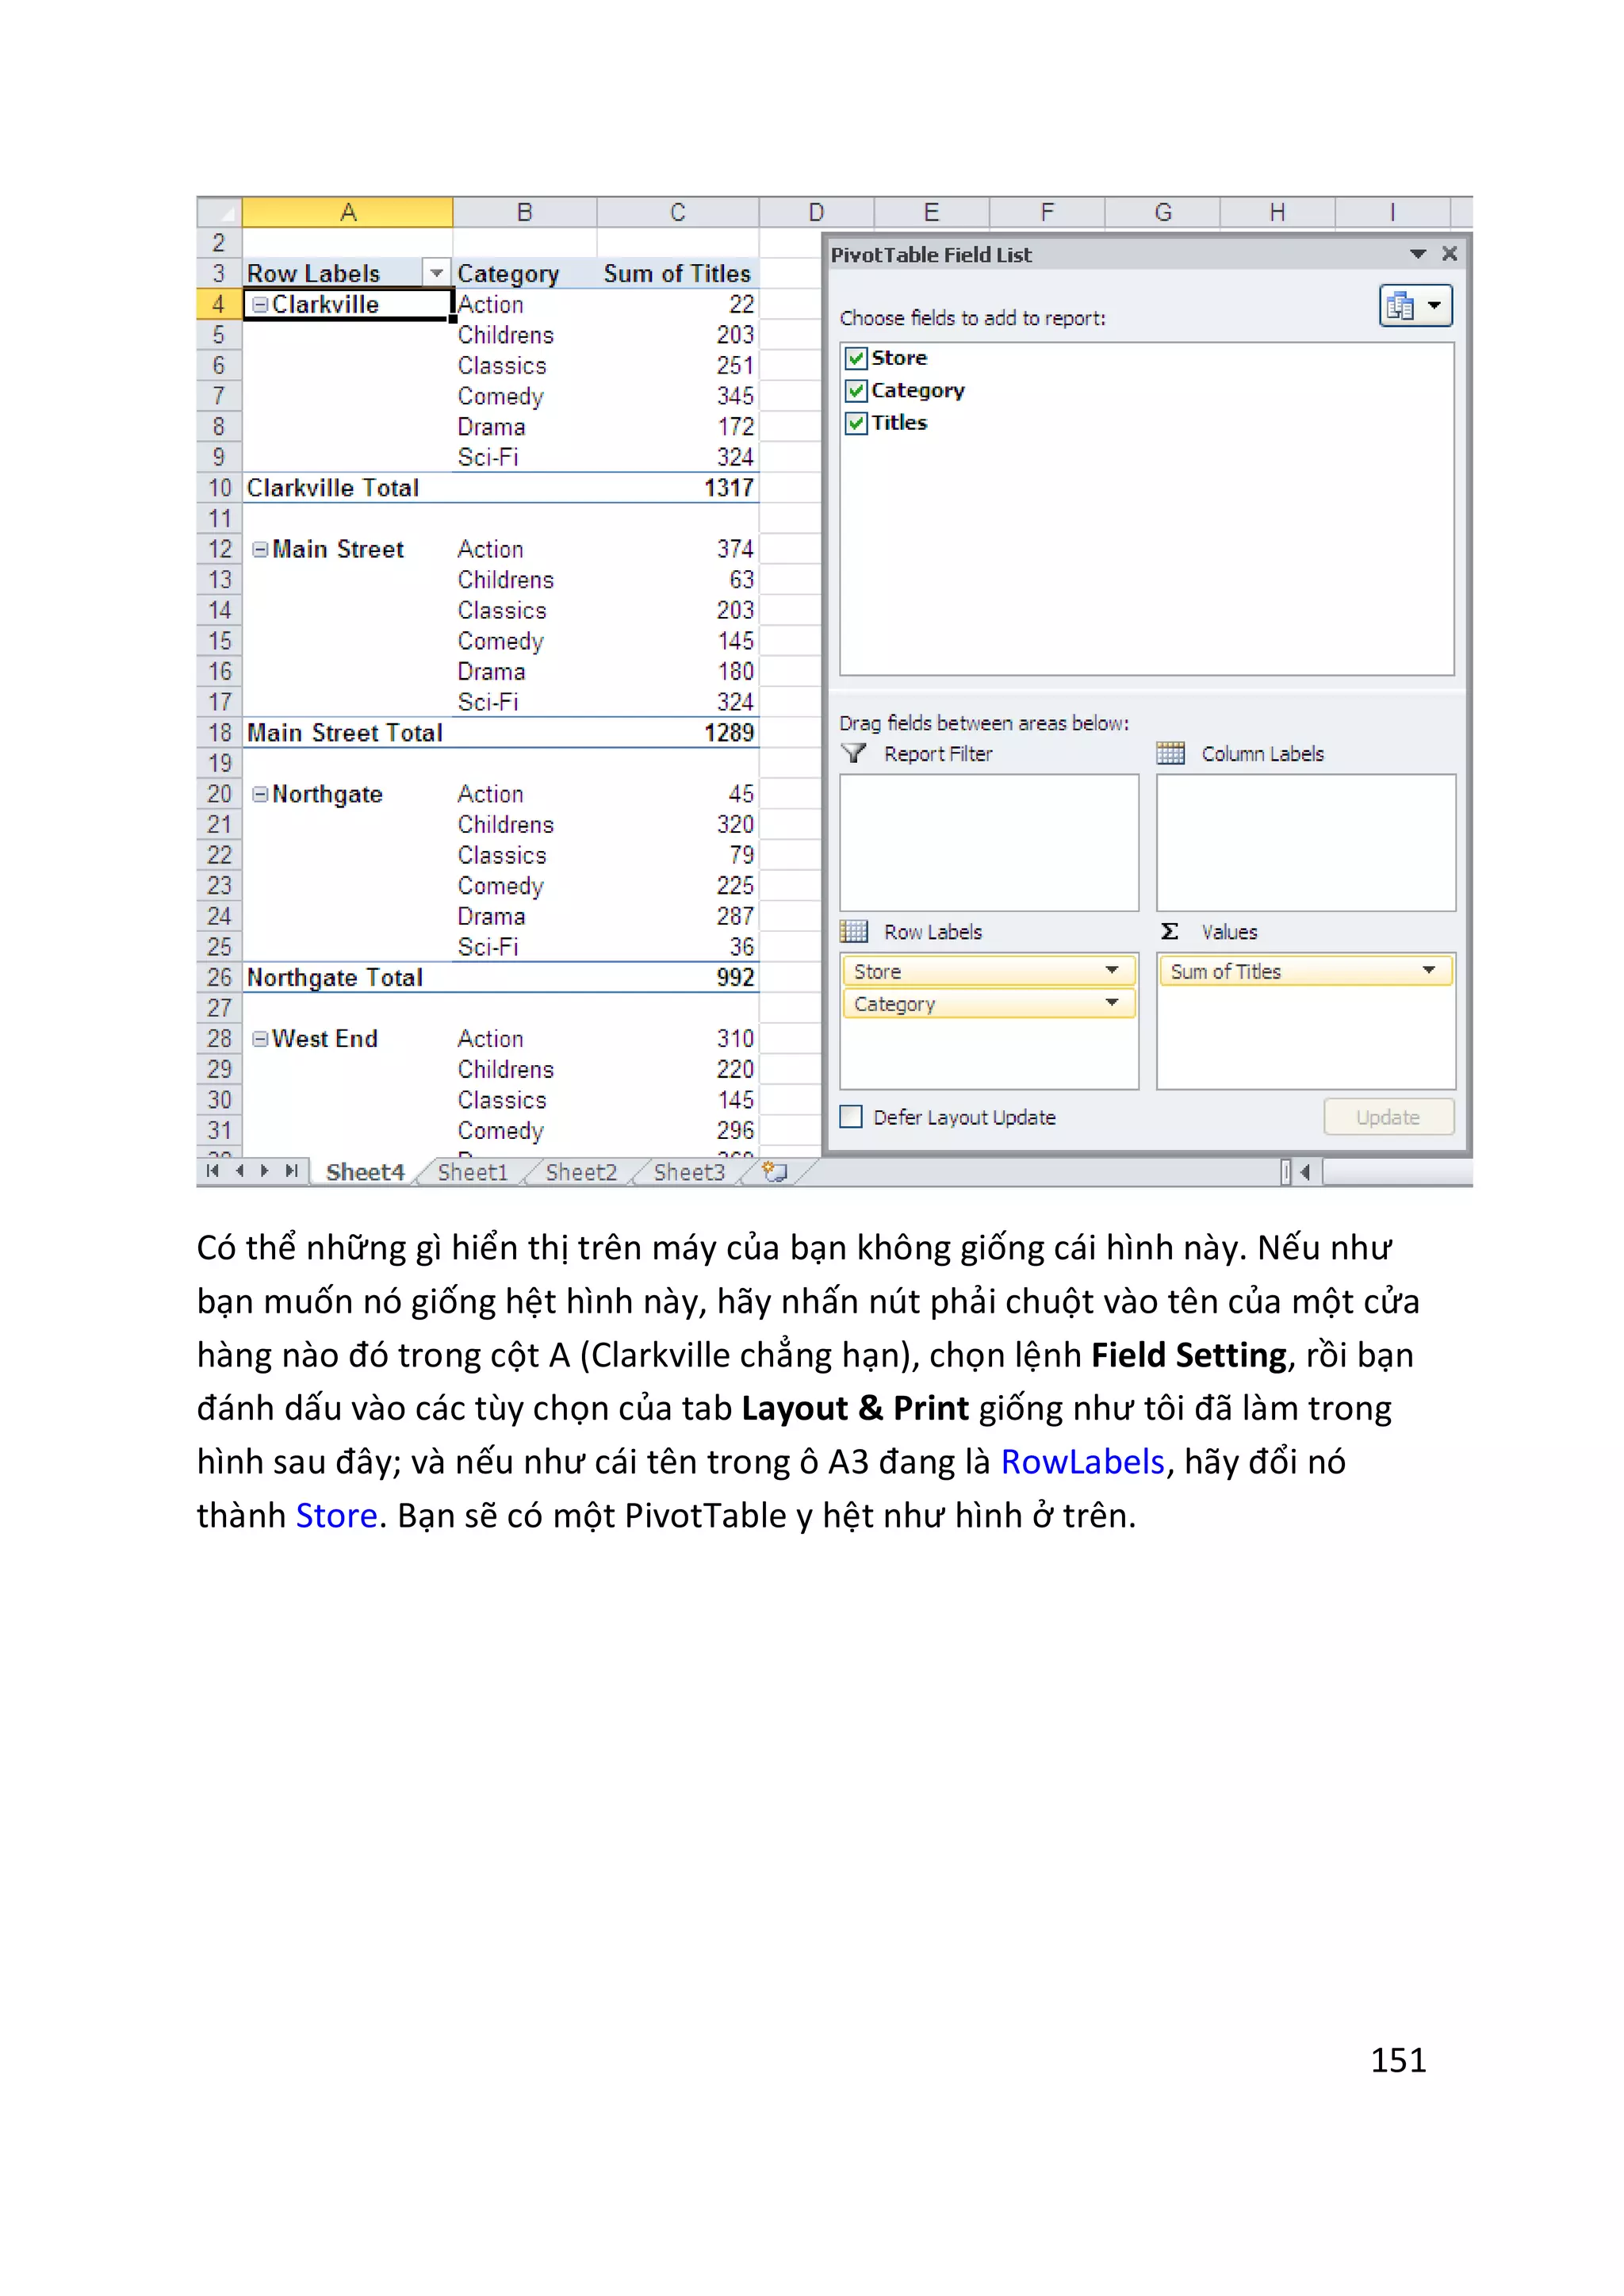This screenshot has width=1624, height=2296.
Task: Uncheck the Category field checkbox
Action: point(856,390)
